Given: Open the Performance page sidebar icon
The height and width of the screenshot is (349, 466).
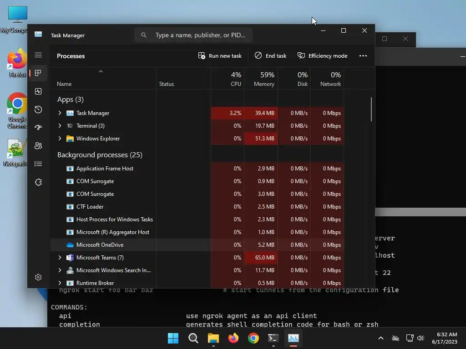Looking at the screenshot, I should pyautogui.click(x=38, y=91).
